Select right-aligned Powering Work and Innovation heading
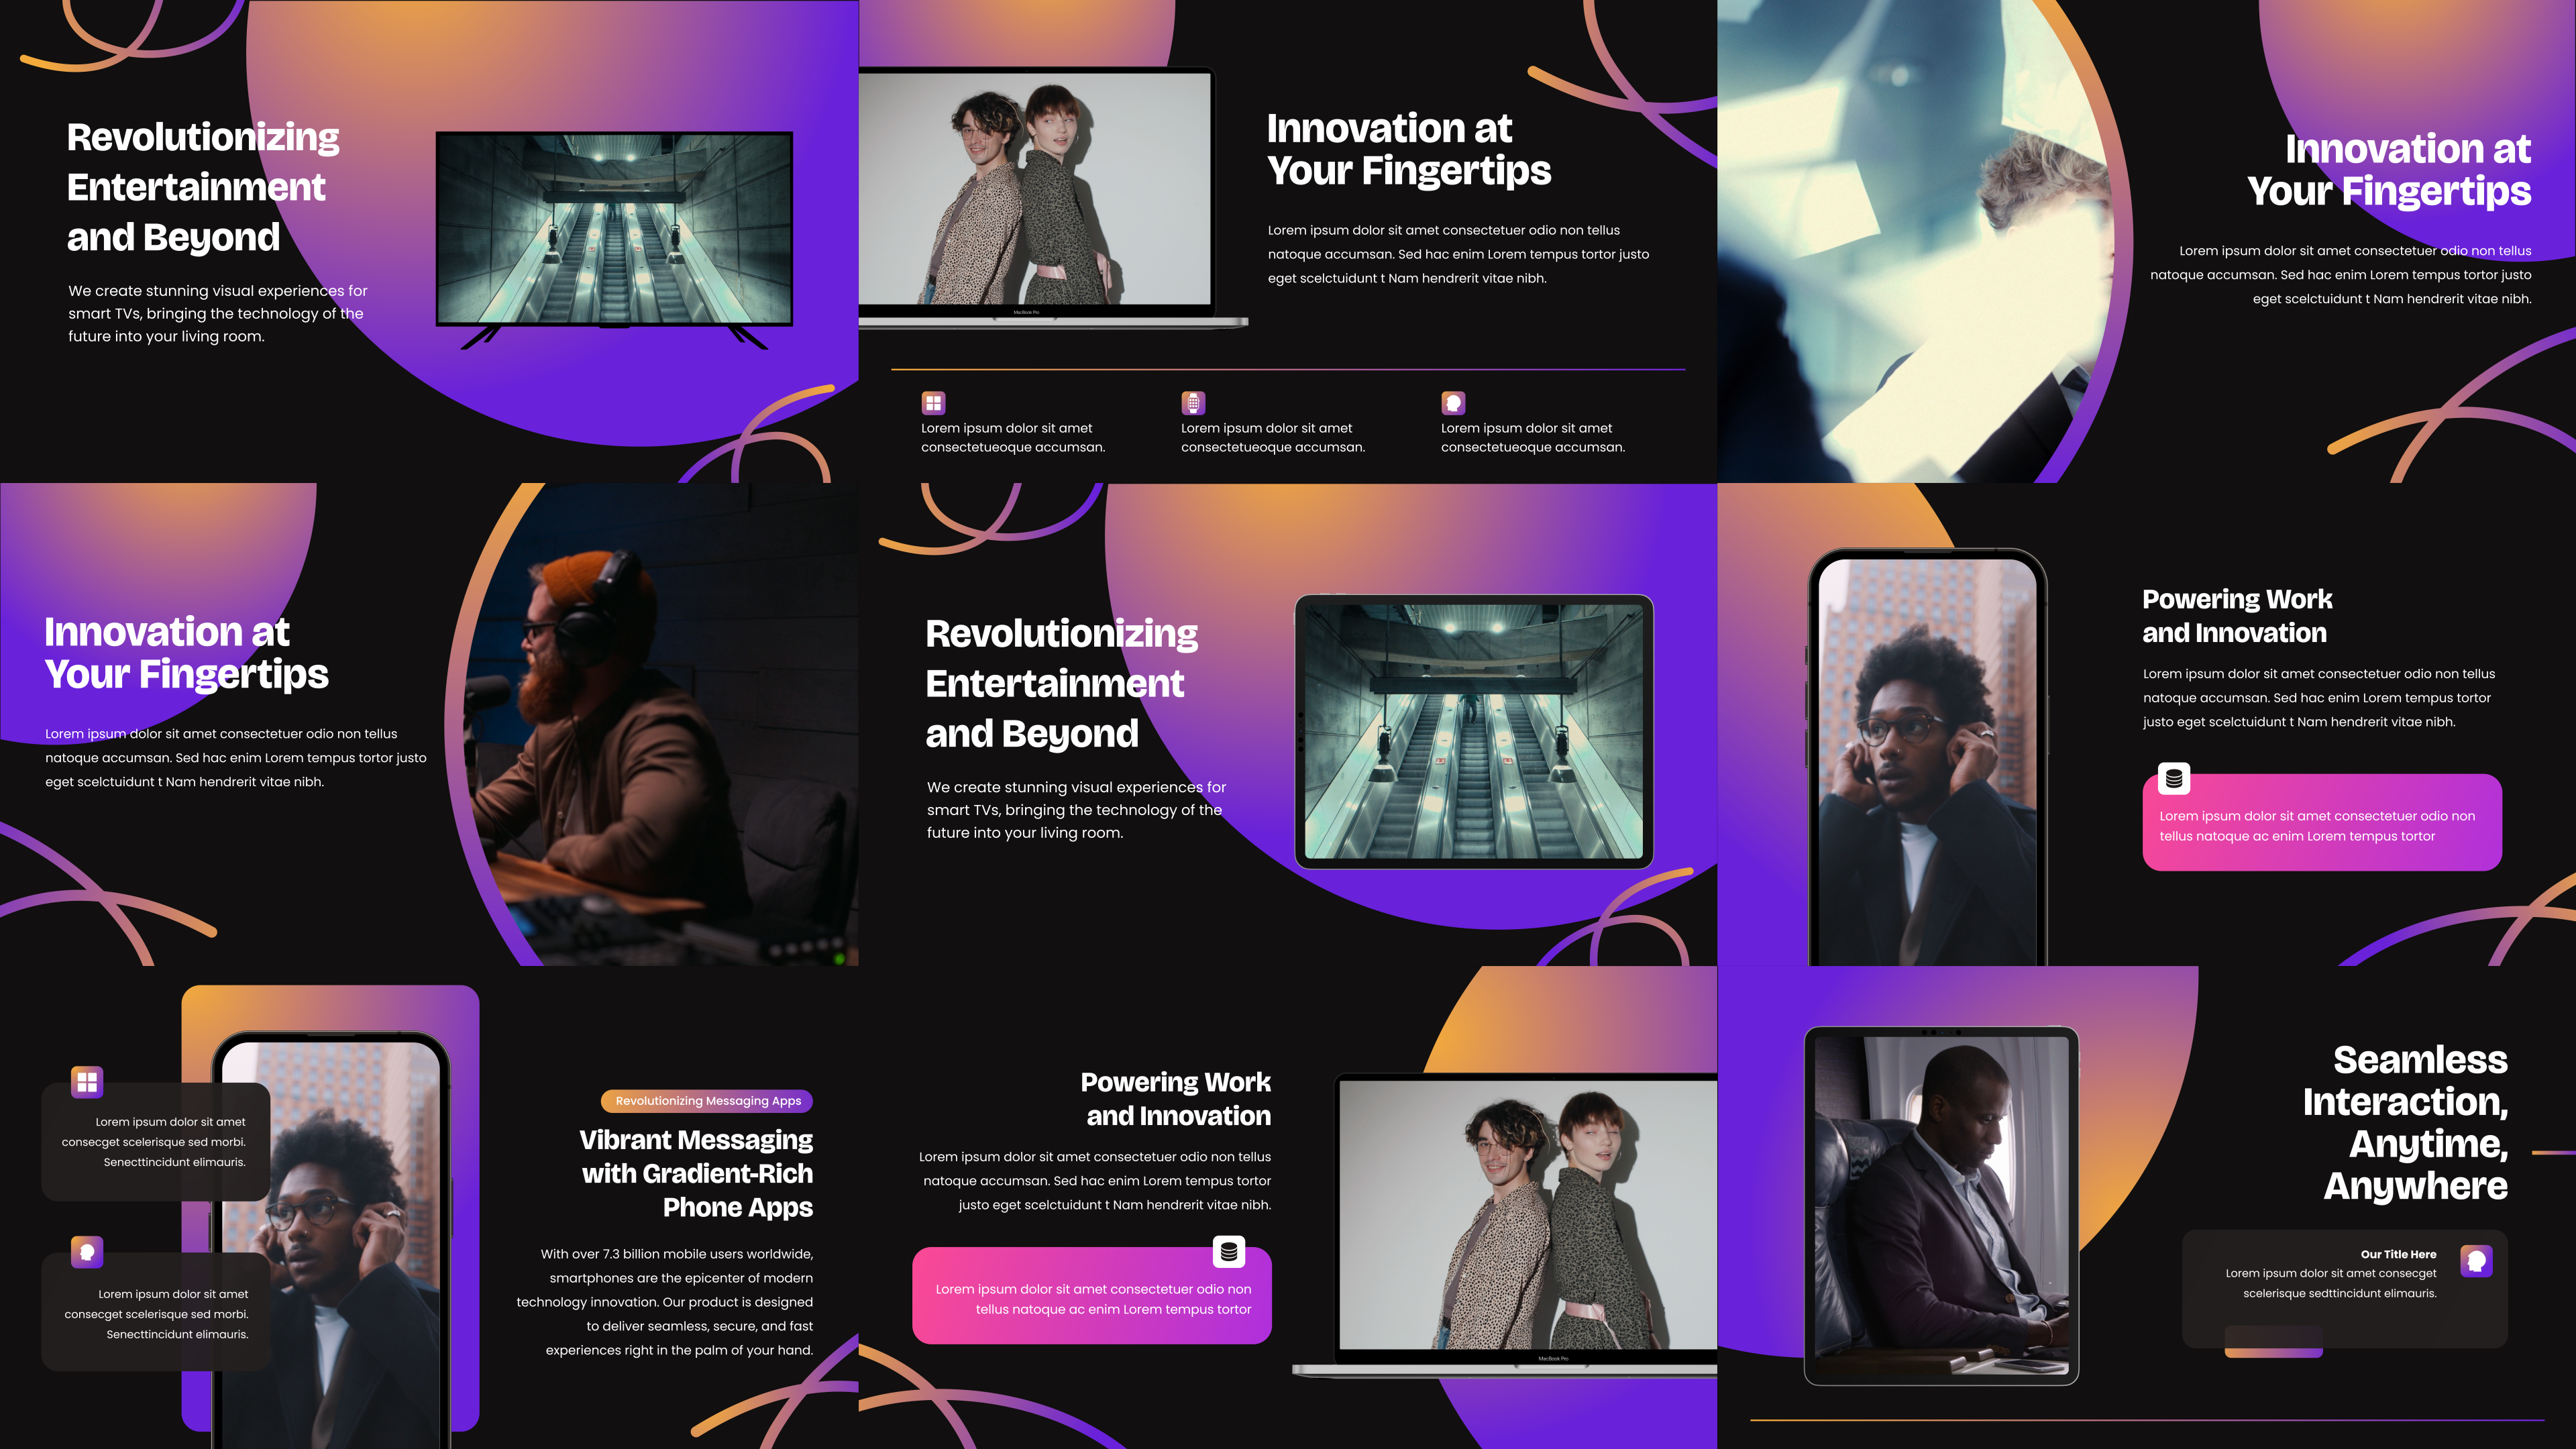This screenshot has width=2576, height=1449. coord(1176,1099)
